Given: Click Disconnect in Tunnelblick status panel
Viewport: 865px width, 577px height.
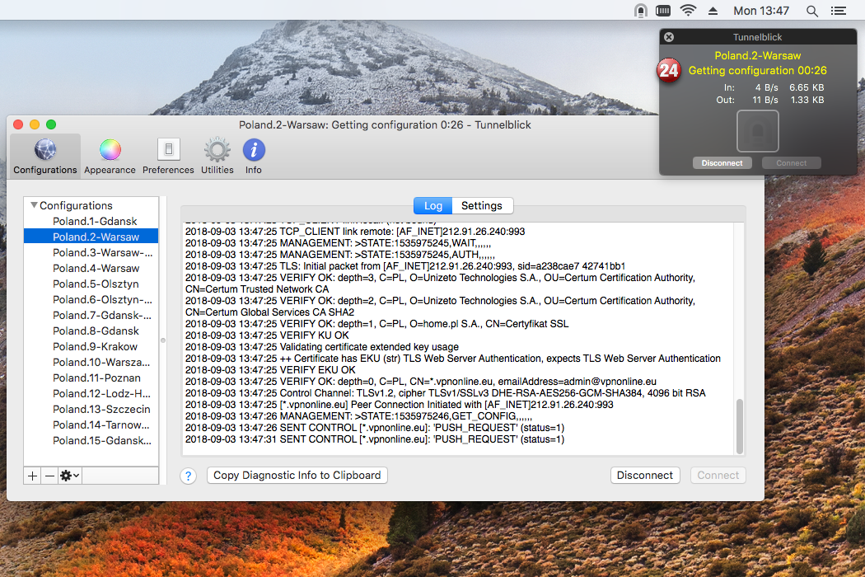Looking at the screenshot, I should click(x=722, y=163).
